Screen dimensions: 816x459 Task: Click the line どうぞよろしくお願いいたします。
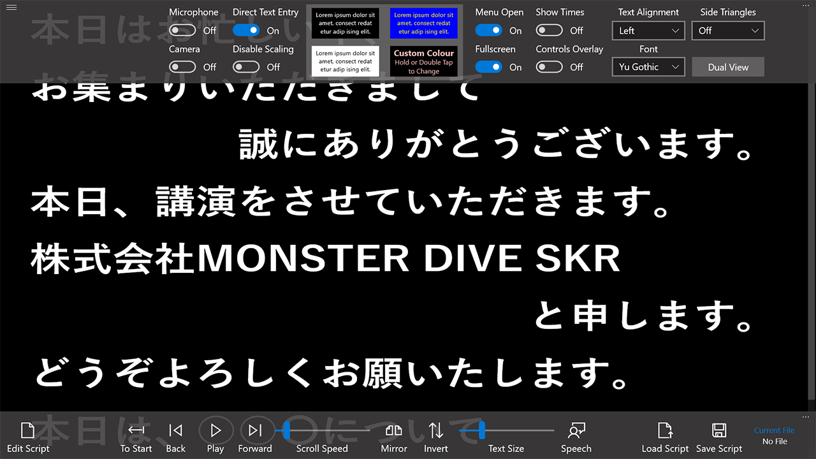331,374
